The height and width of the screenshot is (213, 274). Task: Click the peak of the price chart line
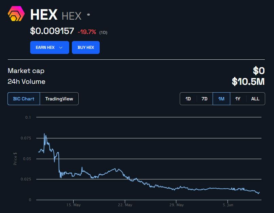pos(44,134)
